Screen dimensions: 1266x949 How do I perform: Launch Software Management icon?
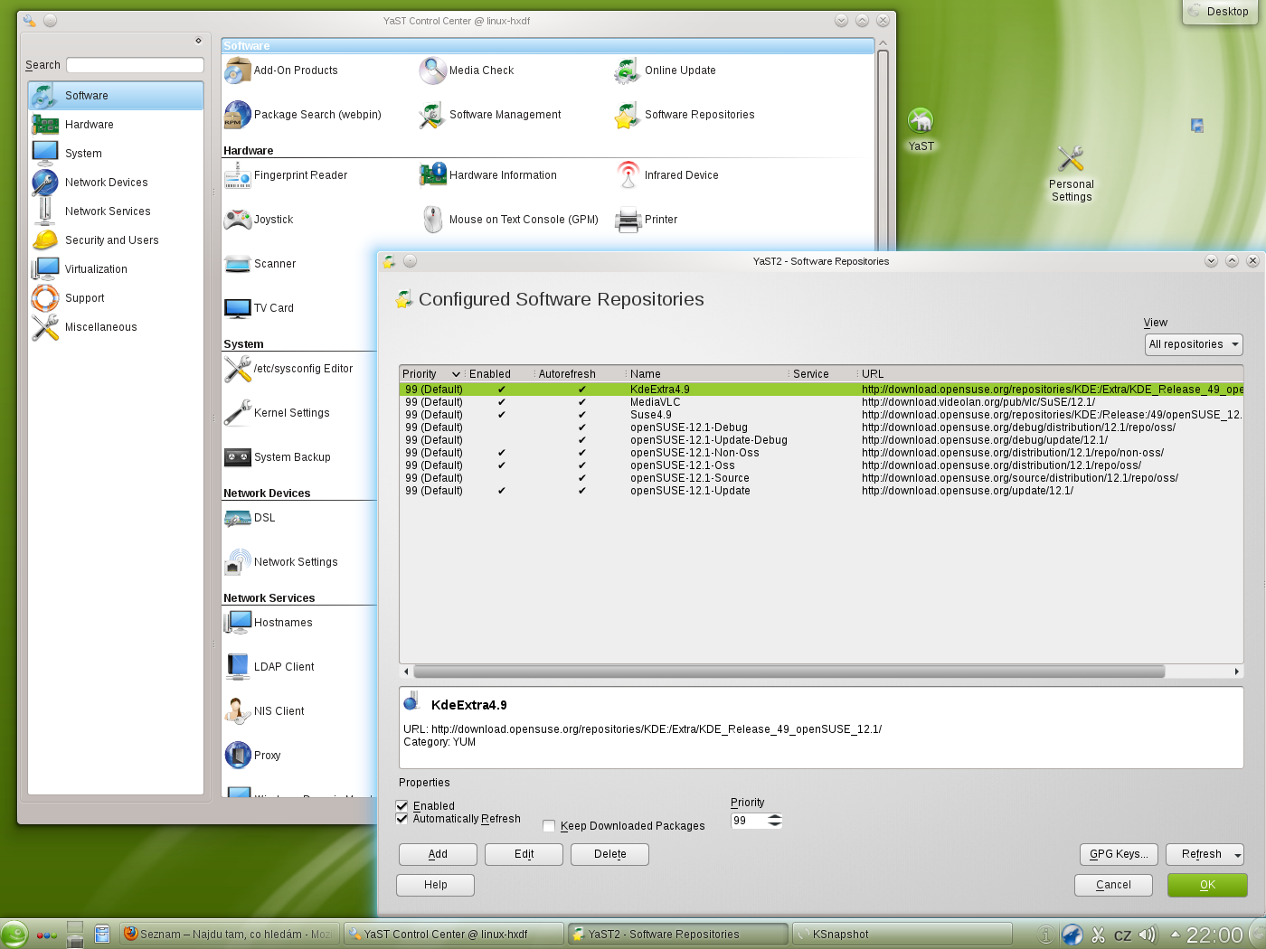pos(433,115)
